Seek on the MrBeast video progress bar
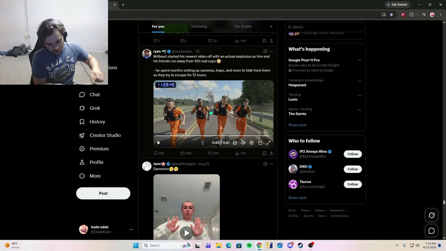Image resolution: width=446 pixels, height=251 pixels. tap(213, 136)
